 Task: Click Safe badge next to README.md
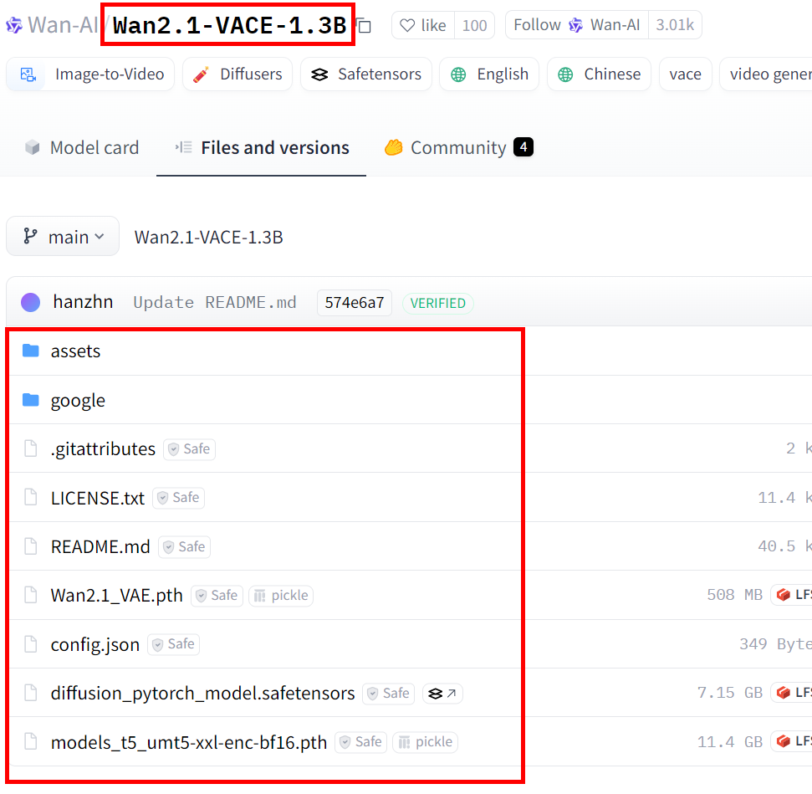click(x=184, y=547)
